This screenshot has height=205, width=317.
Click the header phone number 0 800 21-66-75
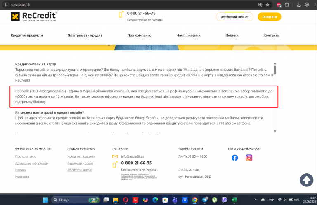(141, 13)
